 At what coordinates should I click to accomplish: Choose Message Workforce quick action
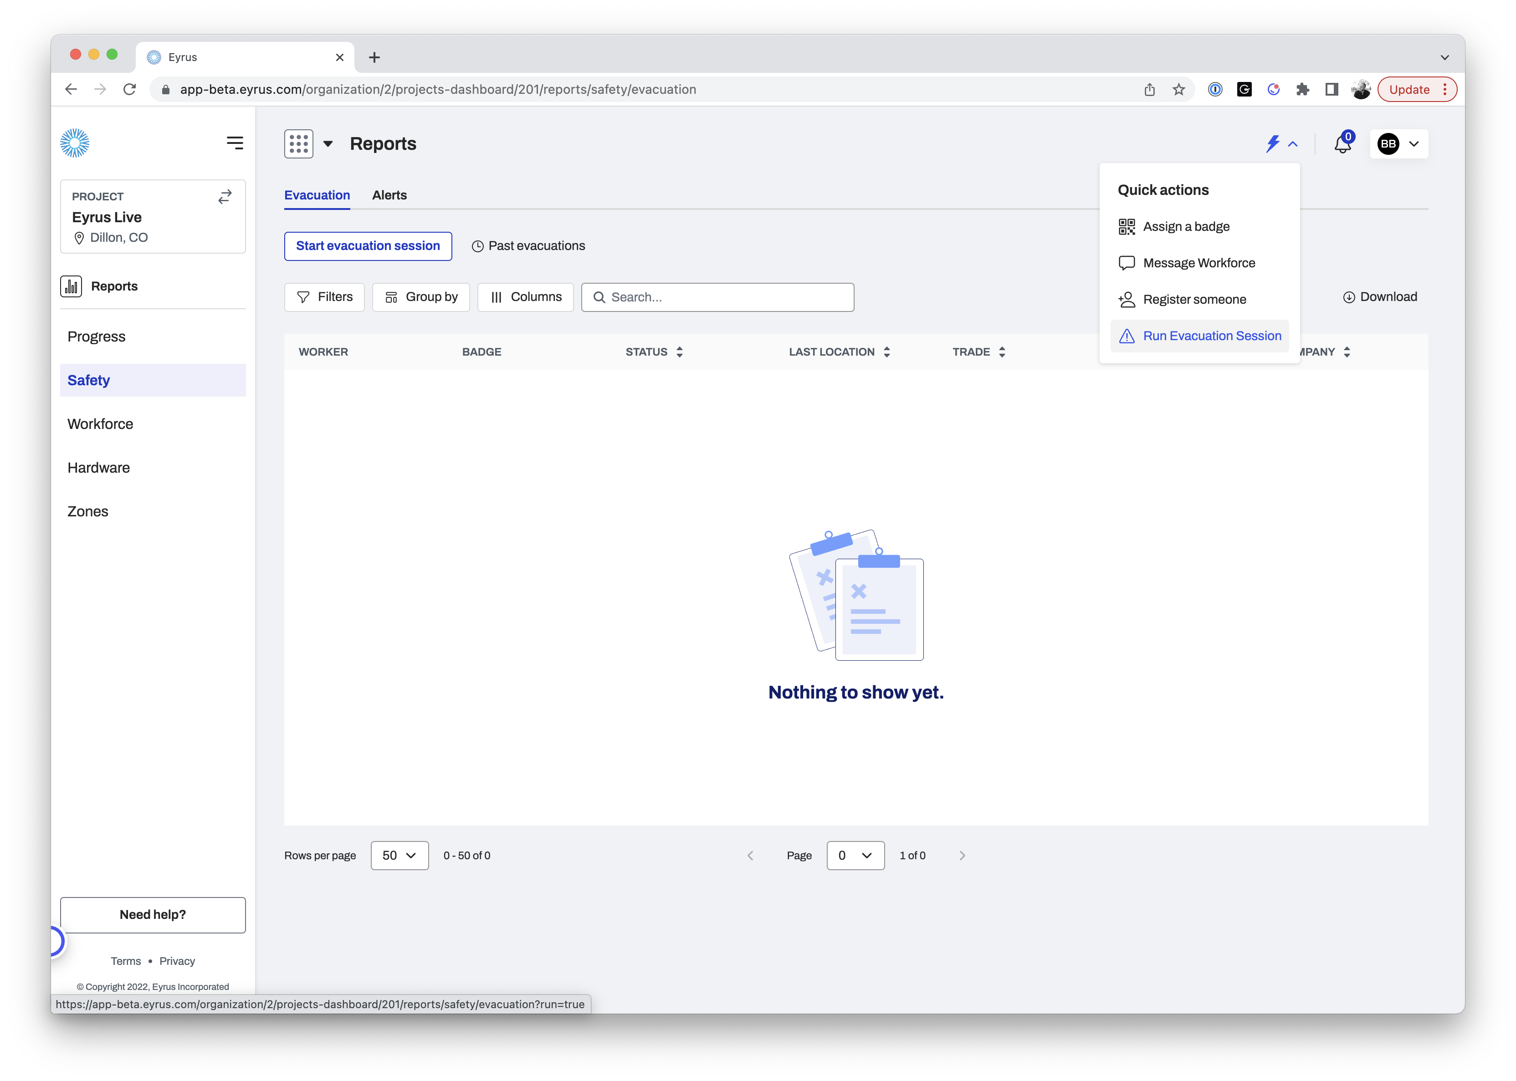click(1200, 263)
